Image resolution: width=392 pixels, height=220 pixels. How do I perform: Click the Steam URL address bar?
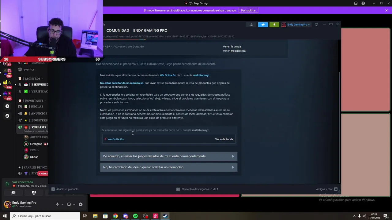click(168, 36)
